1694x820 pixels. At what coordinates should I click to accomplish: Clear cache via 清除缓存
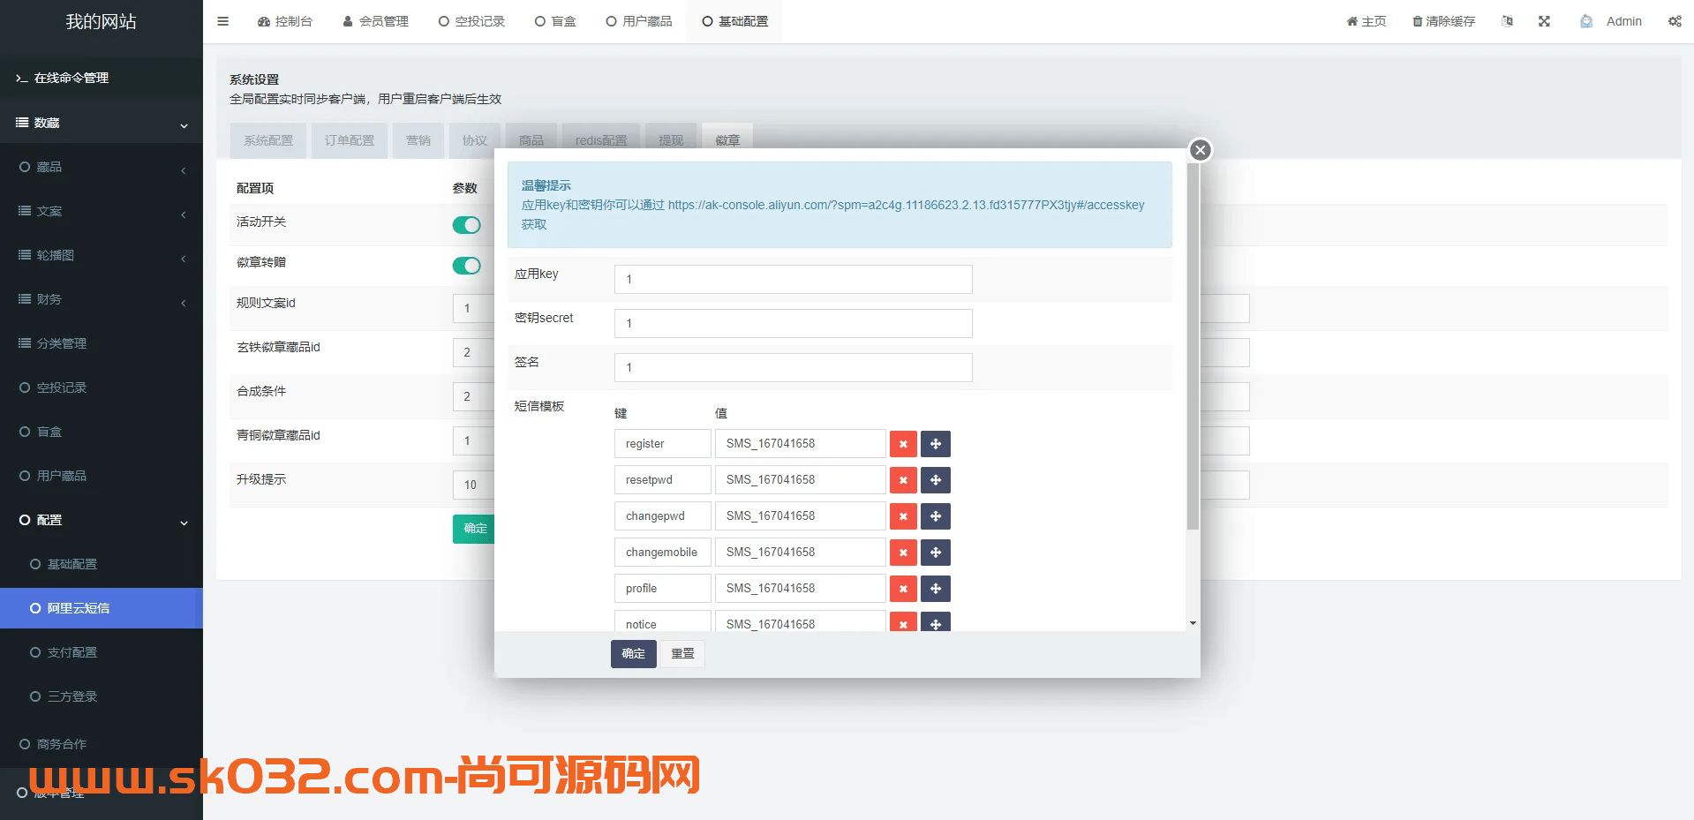click(1443, 21)
